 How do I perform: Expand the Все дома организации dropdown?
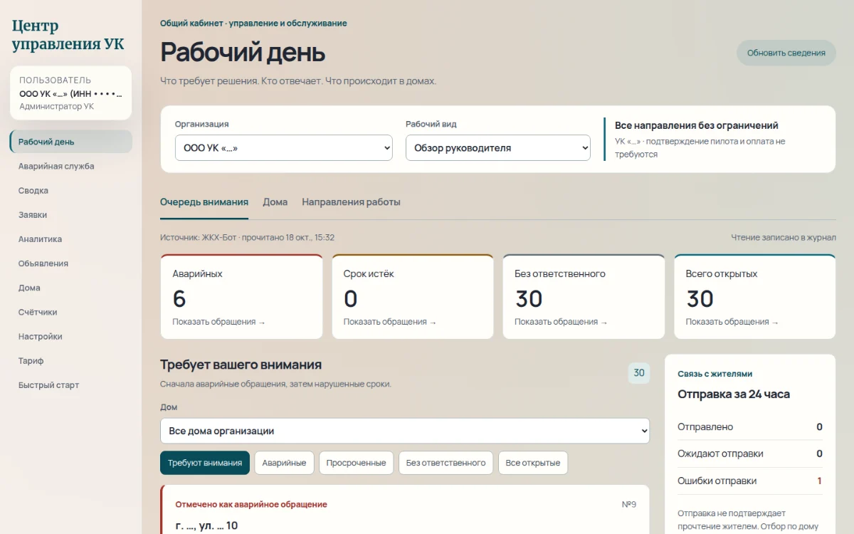[405, 431]
